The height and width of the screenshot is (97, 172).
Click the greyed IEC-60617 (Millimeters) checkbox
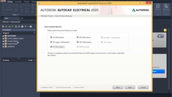pyautogui.click(x=102, y=38)
